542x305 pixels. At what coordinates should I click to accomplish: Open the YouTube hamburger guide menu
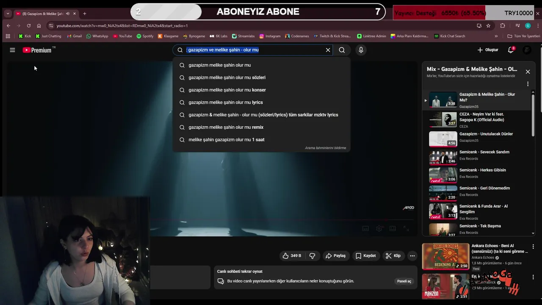click(x=12, y=50)
